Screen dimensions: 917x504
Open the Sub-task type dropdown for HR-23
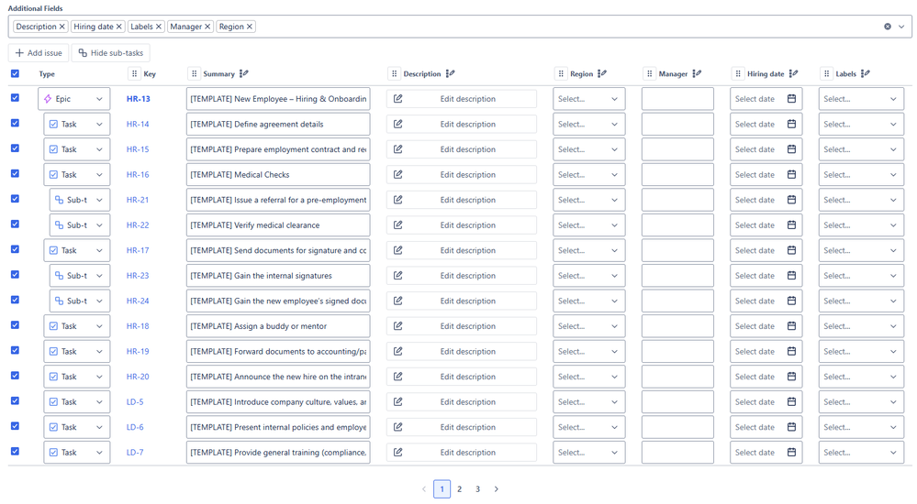click(x=80, y=276)
